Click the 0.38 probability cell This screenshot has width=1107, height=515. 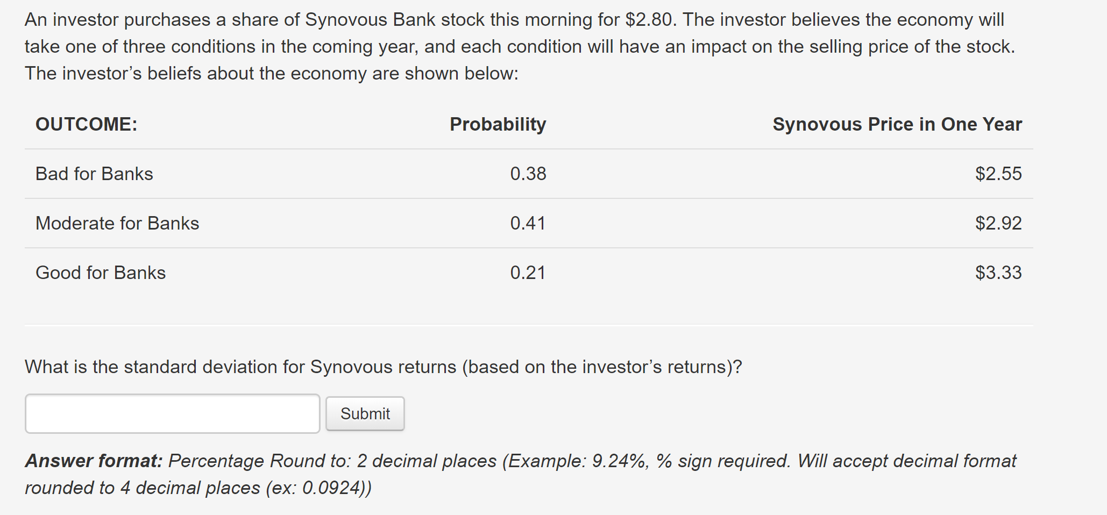(x=528, y=174)
